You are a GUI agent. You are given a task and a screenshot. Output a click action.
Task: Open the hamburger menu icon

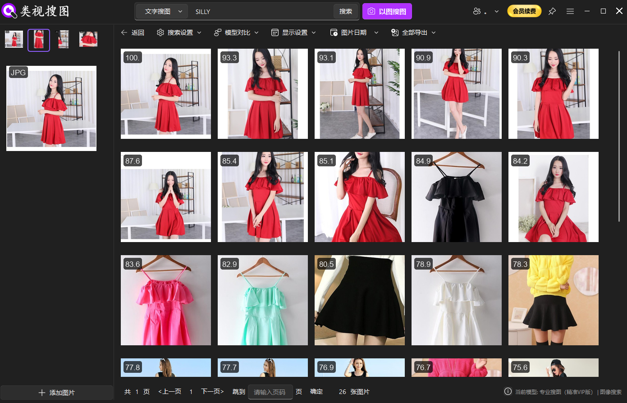[570, 11]
